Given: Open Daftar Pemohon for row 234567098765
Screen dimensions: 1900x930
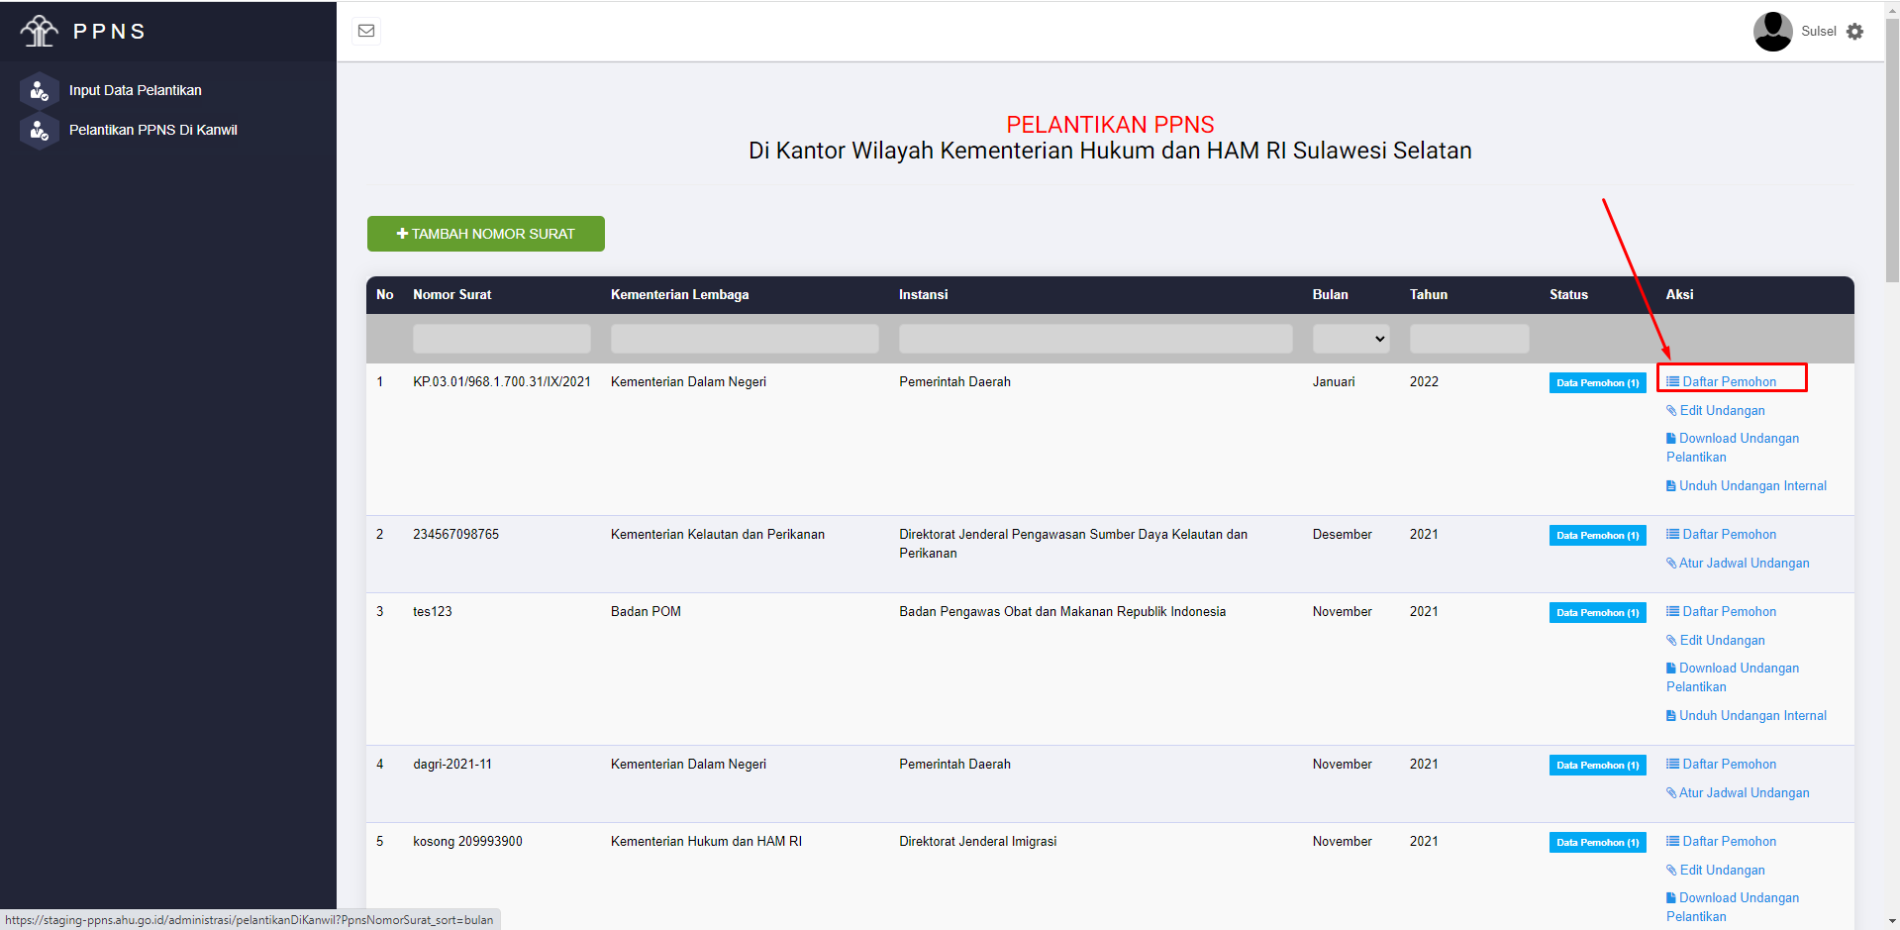Looking at the screenshot, I should [x=1721, y=534].
